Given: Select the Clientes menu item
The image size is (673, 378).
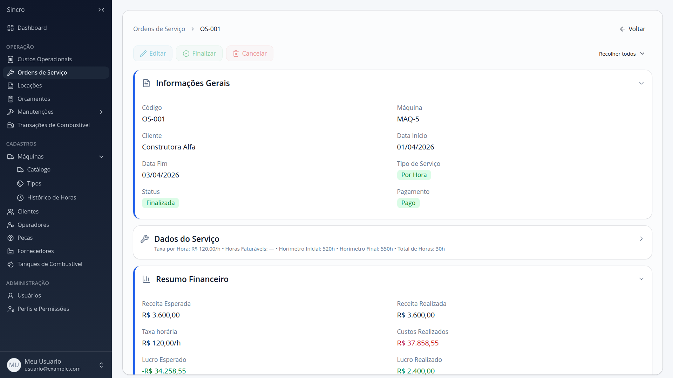Looking at the screenshot, I should (56, 212).
